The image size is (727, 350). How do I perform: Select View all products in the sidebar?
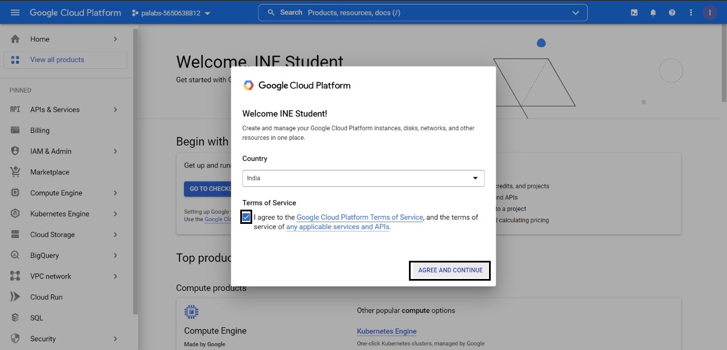click(x=57, y=60)
